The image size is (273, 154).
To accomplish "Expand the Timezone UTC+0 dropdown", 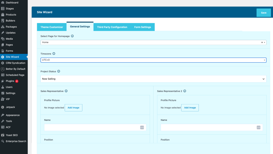I will pos(154,60).
